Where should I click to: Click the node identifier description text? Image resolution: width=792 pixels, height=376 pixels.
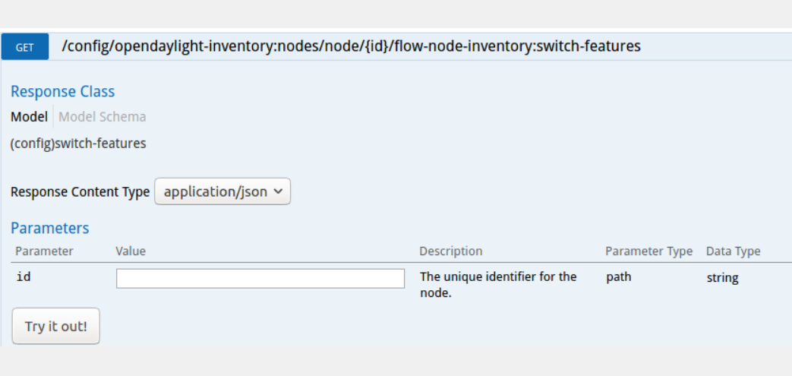498,284
